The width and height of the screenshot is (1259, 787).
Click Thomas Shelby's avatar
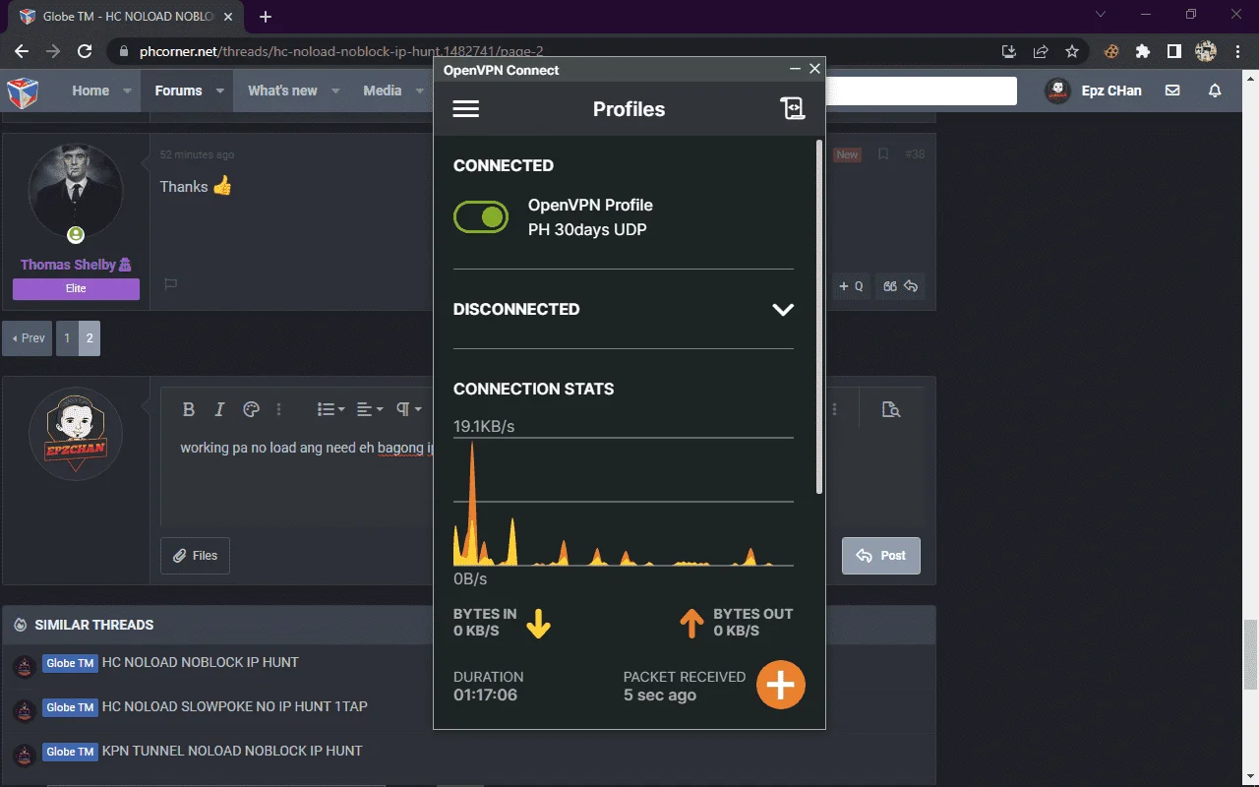76,191
